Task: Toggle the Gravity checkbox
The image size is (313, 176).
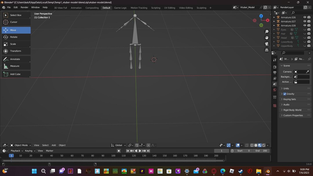Action: point(285,94)
